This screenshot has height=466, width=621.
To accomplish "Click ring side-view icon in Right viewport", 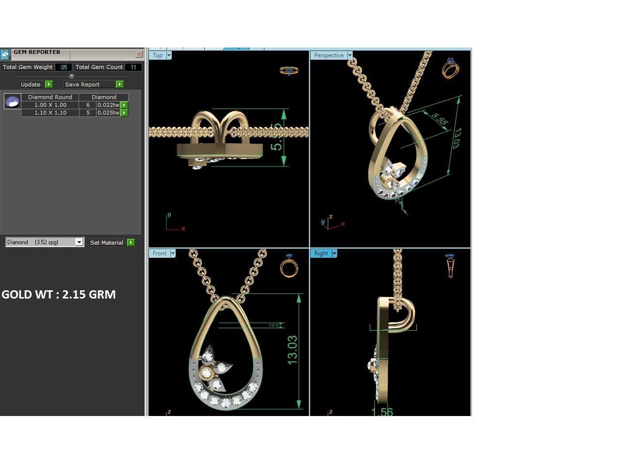I will click(450, 266).
